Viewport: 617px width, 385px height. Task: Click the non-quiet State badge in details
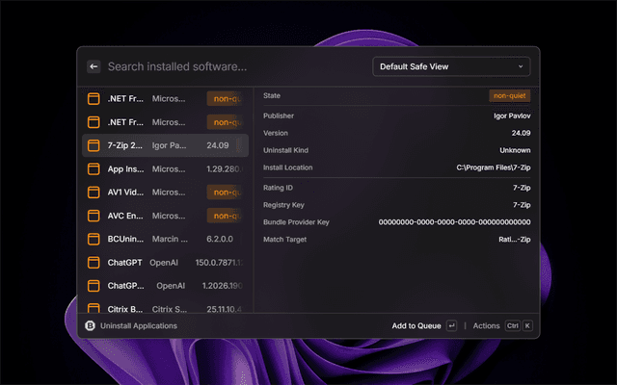(x=510, y=95)
